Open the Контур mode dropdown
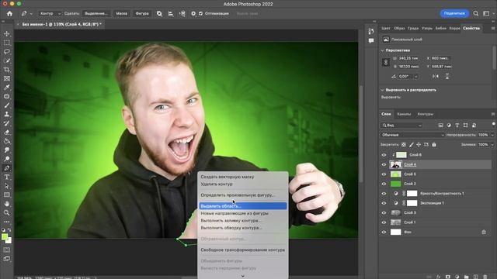Viewport: 497px width, 279px height. pos(50,14)
